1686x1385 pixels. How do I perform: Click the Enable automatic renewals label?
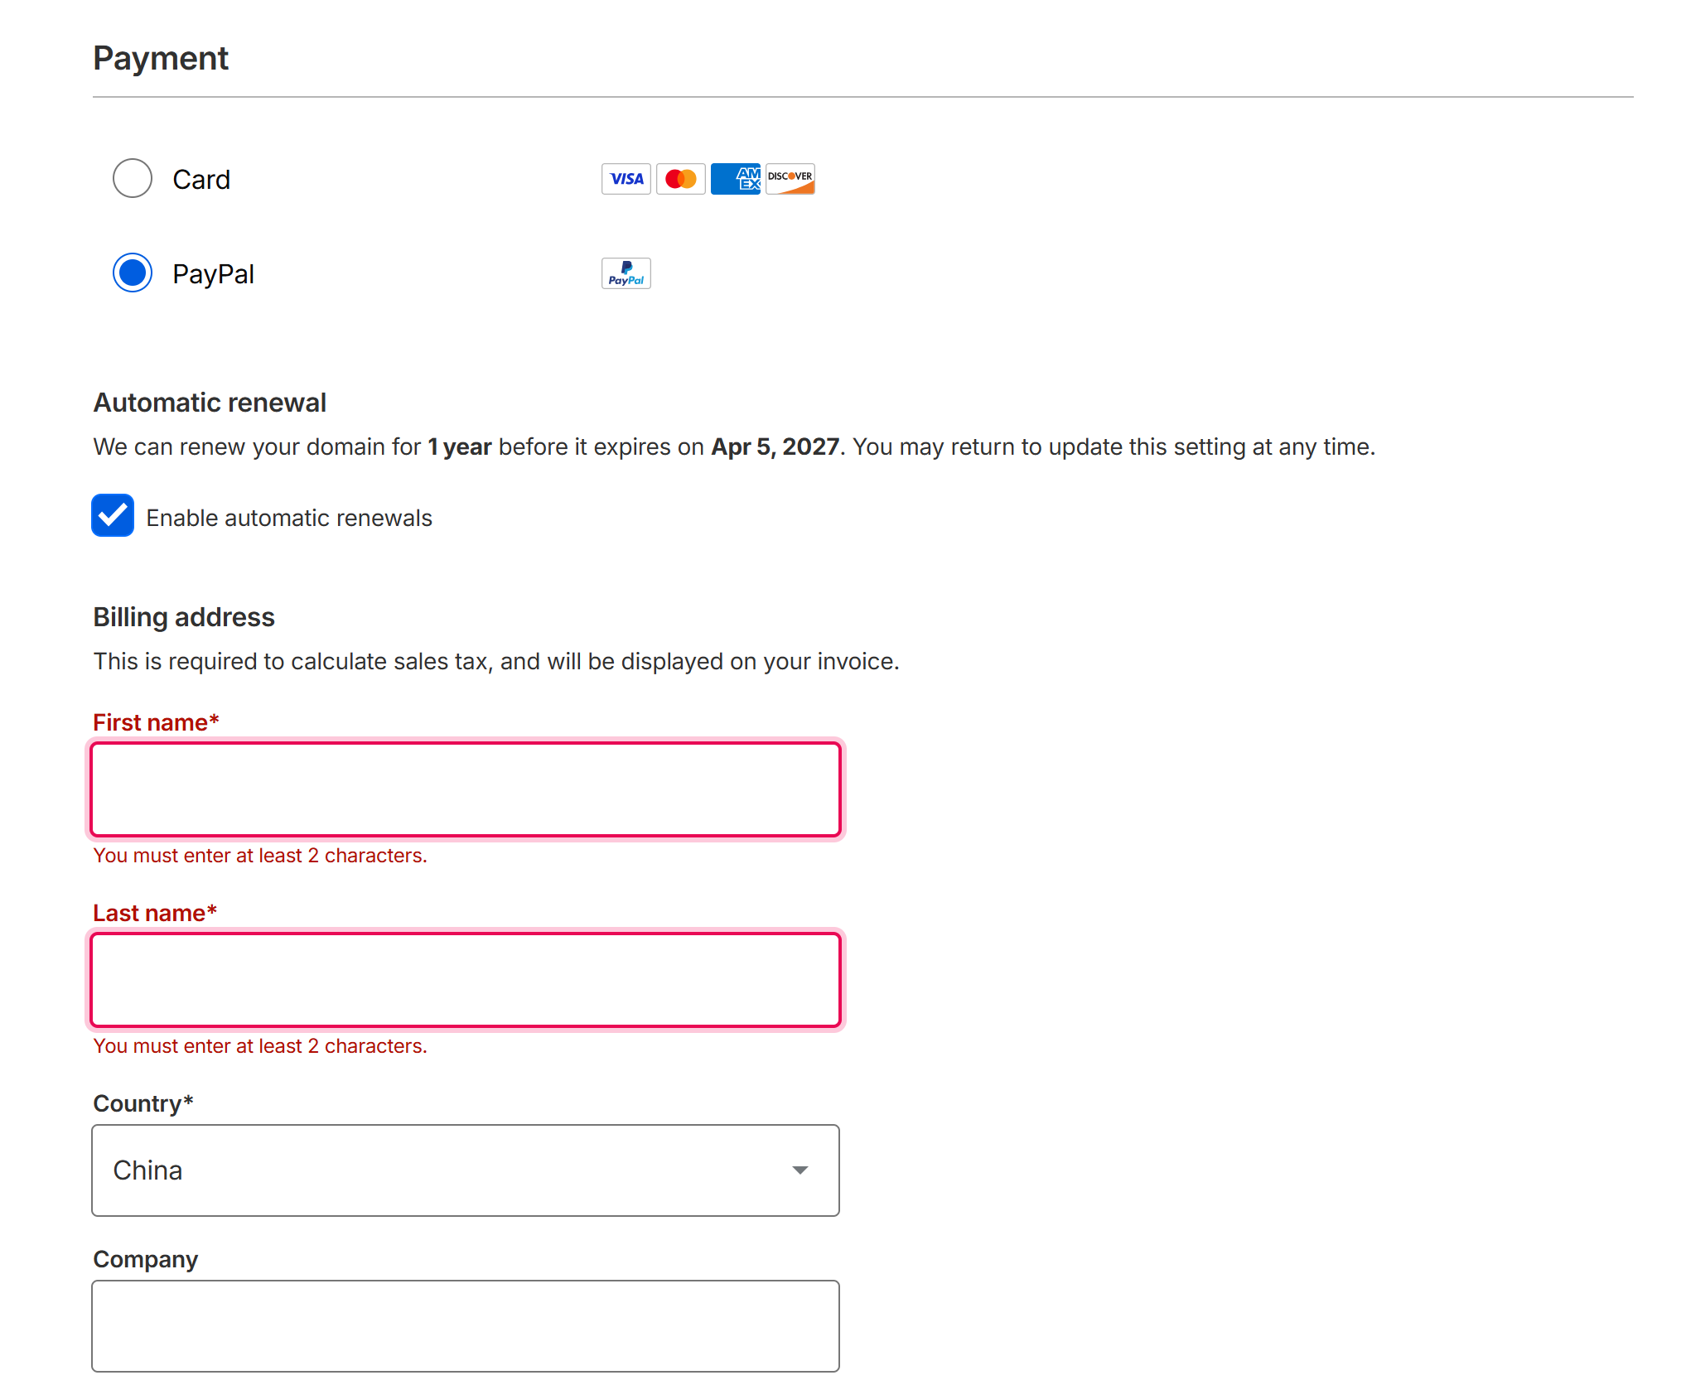click(289, 519)
